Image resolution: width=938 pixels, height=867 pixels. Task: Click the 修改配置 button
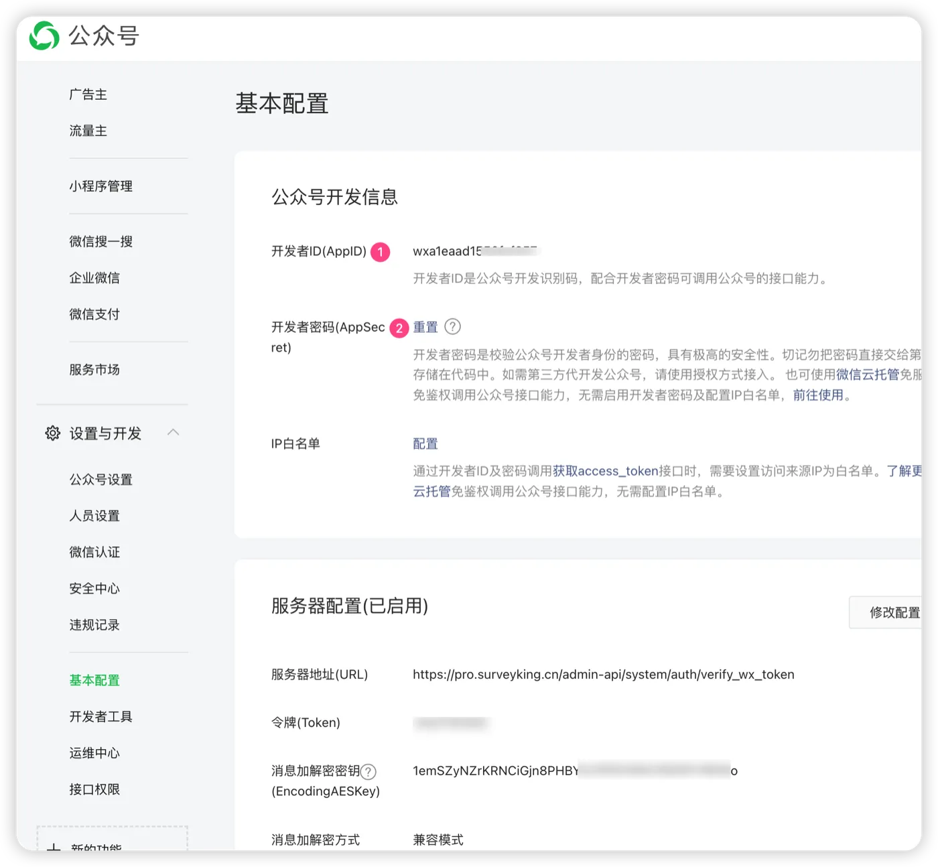(886, 612)
